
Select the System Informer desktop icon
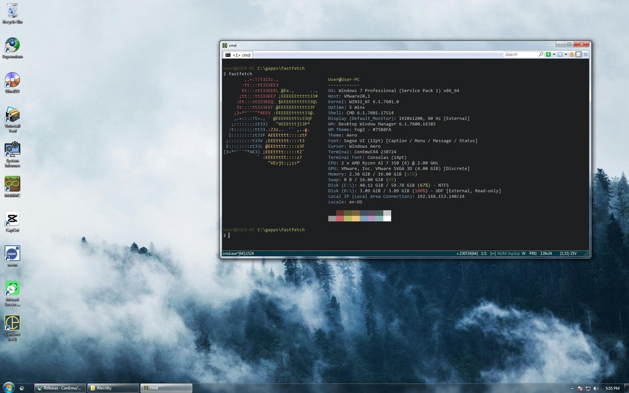(x=13, y=154)
